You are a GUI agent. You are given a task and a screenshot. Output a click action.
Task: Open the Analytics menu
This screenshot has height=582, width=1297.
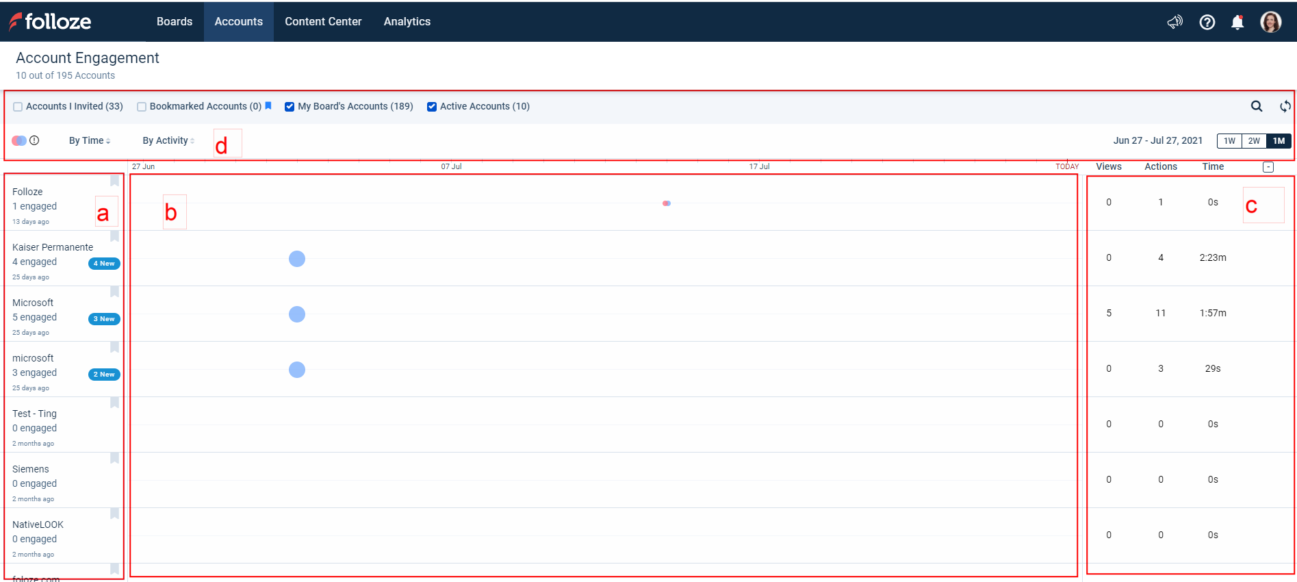click(407, 21)
